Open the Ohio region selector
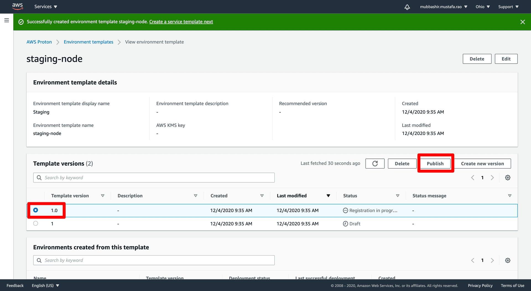This screenshot has width=531, height=291. [x=483, y=7]
